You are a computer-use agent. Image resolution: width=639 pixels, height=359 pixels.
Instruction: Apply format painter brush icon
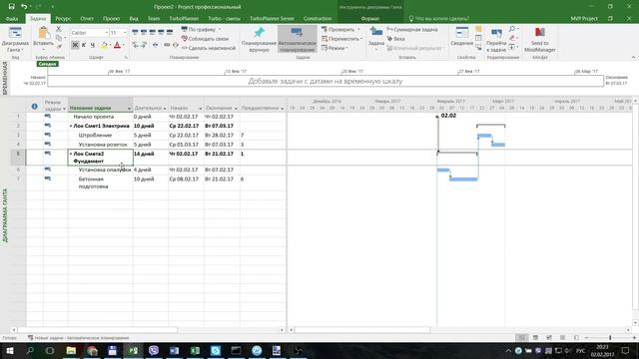[x=59, y=47]
